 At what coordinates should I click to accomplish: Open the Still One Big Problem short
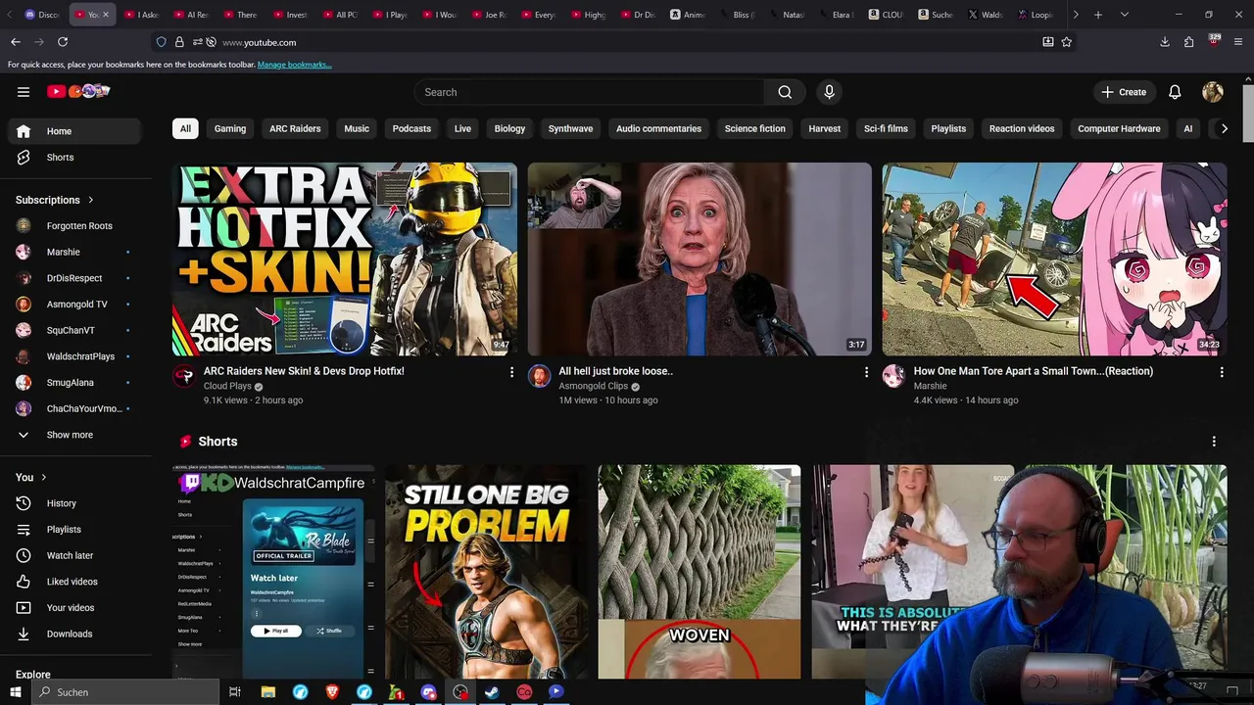(487, 572)
